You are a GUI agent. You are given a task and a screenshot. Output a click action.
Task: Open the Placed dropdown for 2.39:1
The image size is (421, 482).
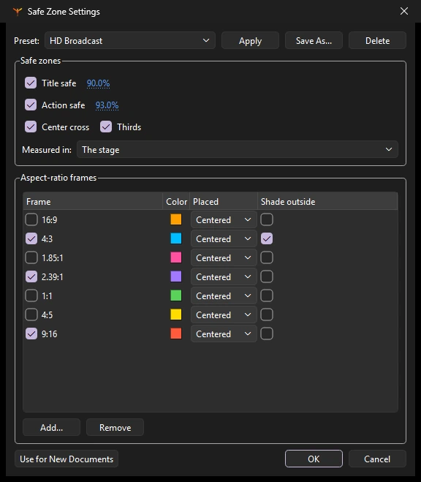[224, 277]
